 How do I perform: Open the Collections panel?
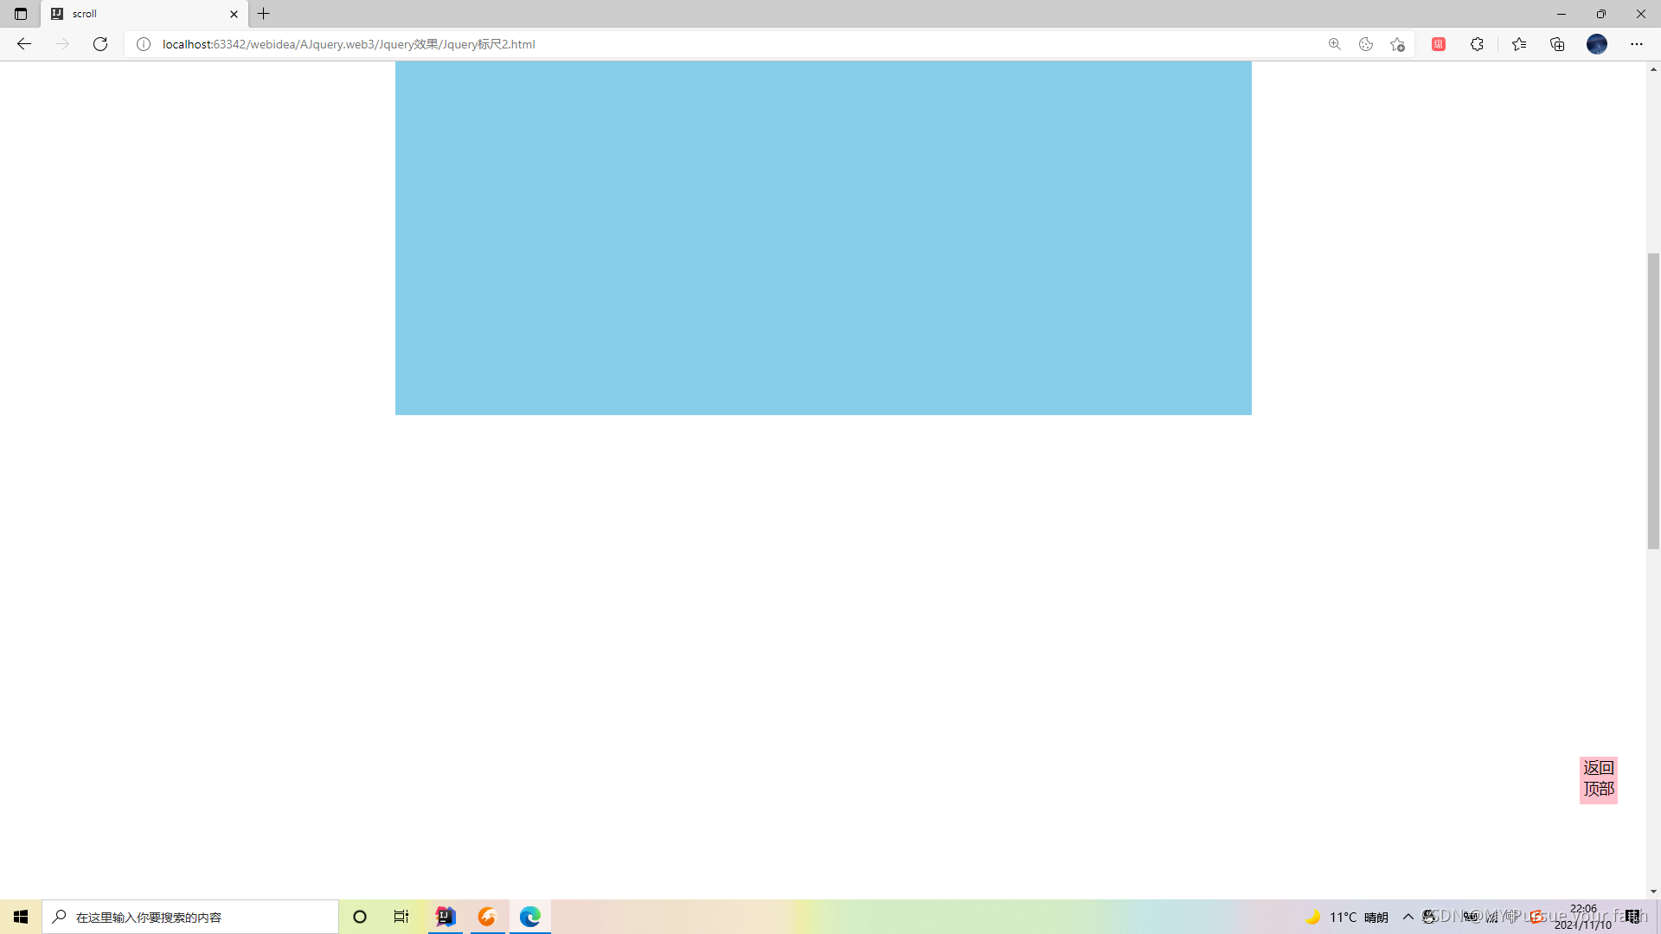[x=1557, y=44]
